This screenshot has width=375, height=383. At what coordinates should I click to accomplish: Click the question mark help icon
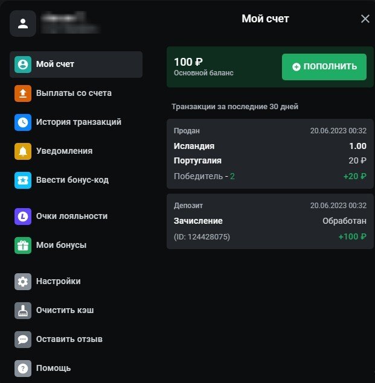23,368
